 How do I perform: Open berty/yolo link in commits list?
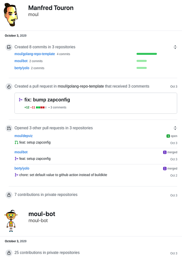point(22,68)
